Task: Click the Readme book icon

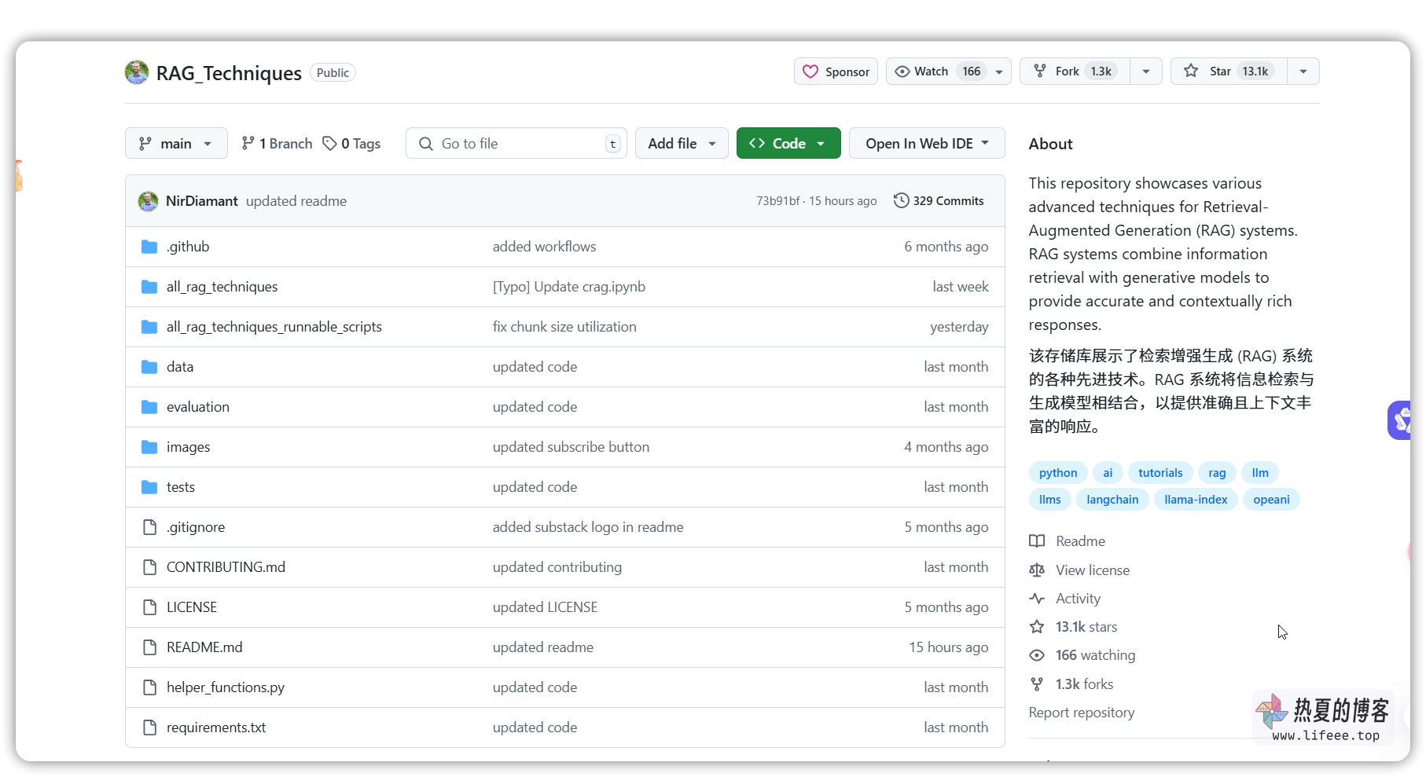Action: pos(1037,541)
